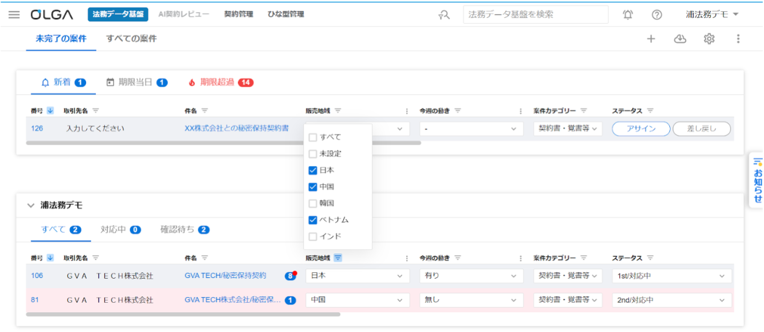The image size is (764, 332).
Task: Click the cloud download icon
Action: point(680,39)
